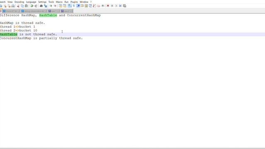Open the Macro menu

[59, 2]
